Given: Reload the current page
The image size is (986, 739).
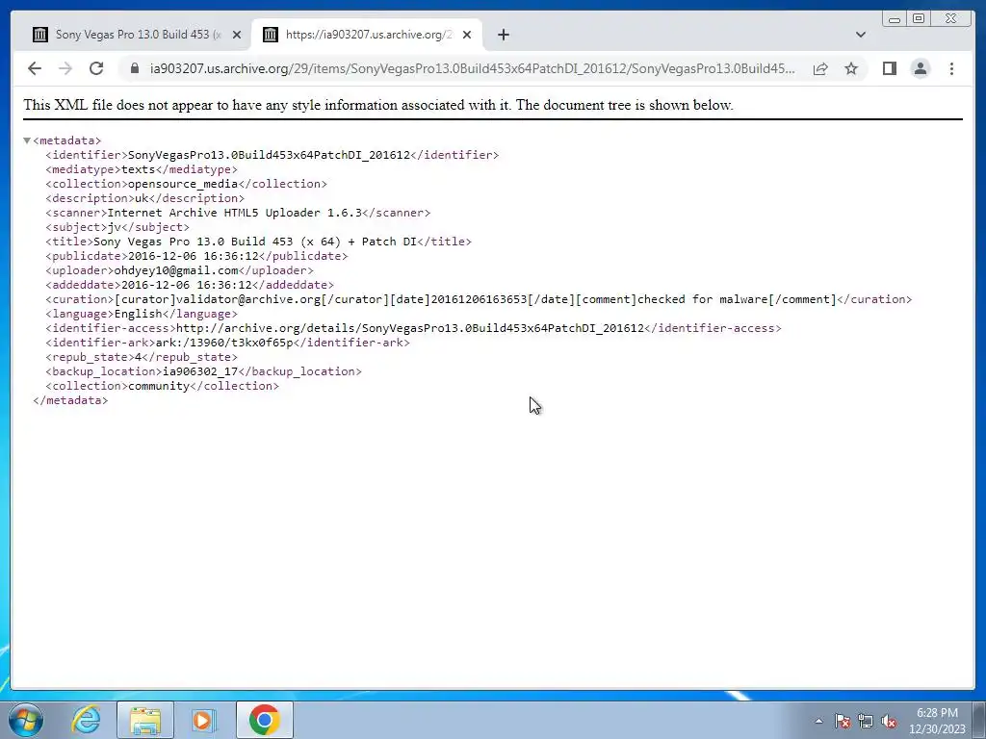Looking at the screenshot, I should 96,68.
